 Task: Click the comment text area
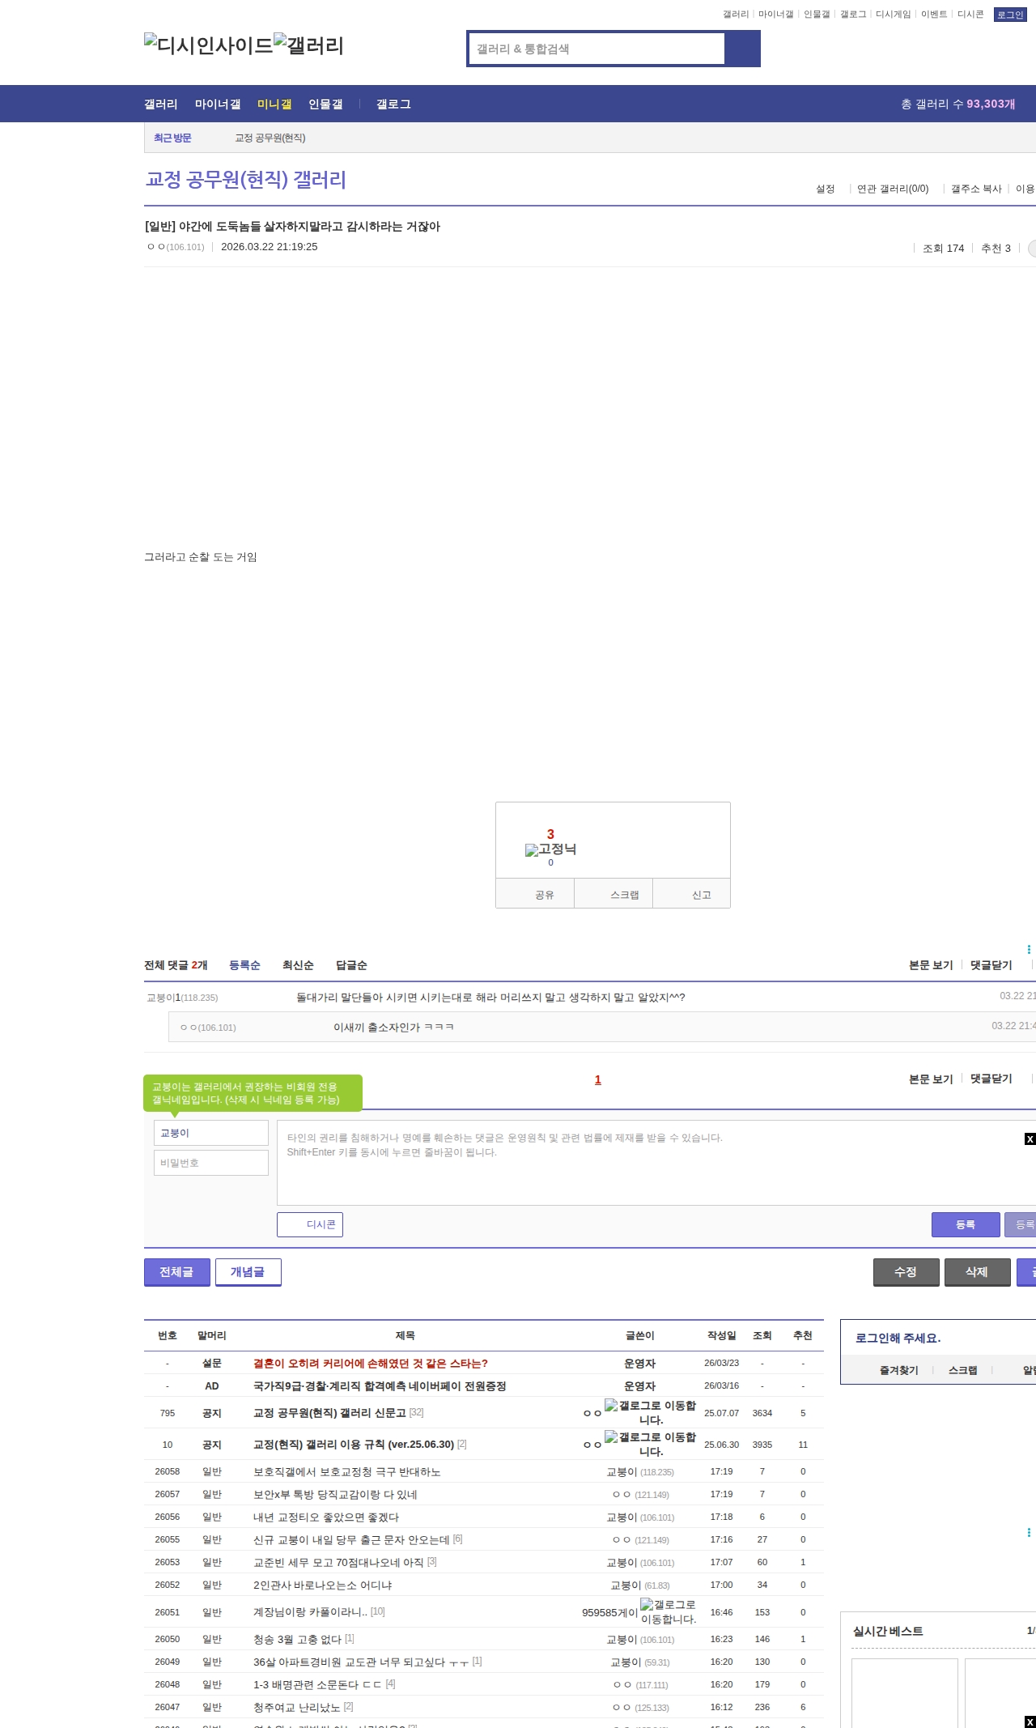click(656, 1163)
